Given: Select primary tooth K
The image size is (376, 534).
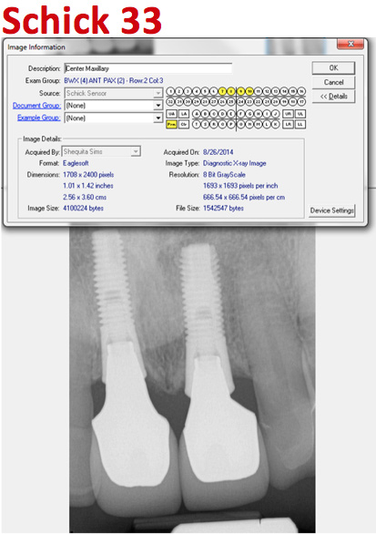Looking at the screenshot, I should 275,124.
